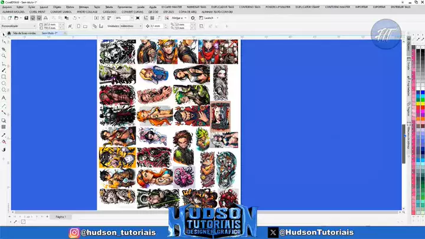Click the PHOTO COLLAGE macro button
The image size is (425, 239).
(x=88, y=11)
